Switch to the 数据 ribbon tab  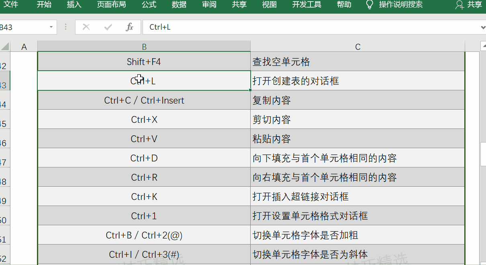point(179,5)
